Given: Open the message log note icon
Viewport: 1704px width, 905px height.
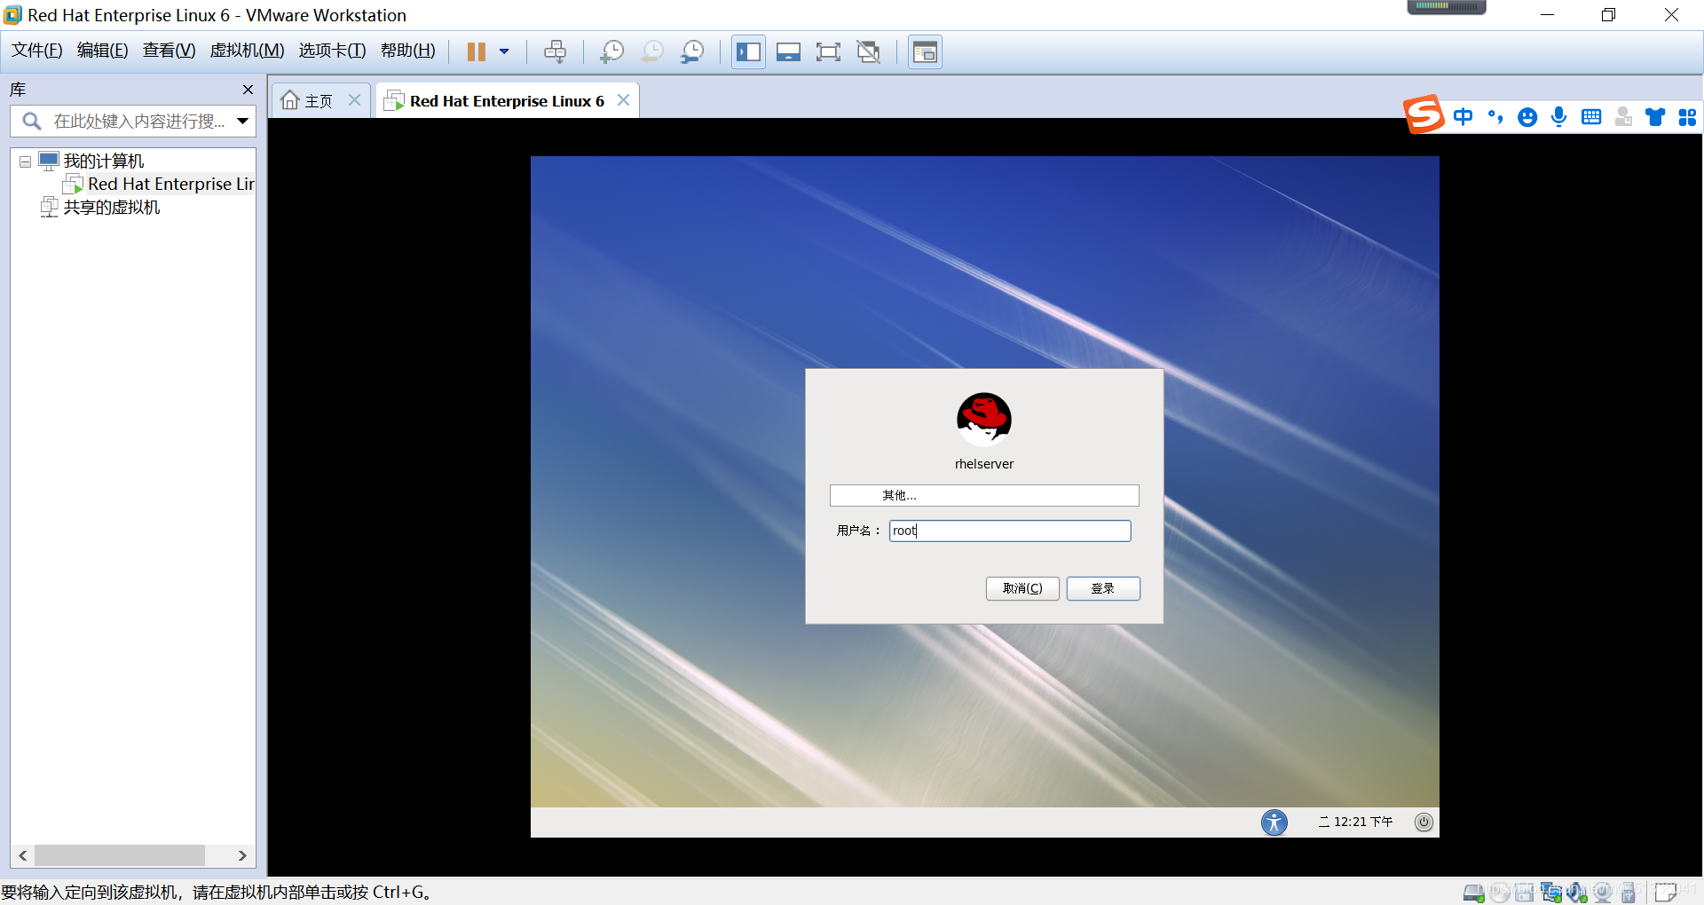Looking at the screenshot, I should click(1666, 892).
